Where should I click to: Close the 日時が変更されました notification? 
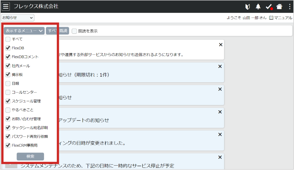pos(220,135)
